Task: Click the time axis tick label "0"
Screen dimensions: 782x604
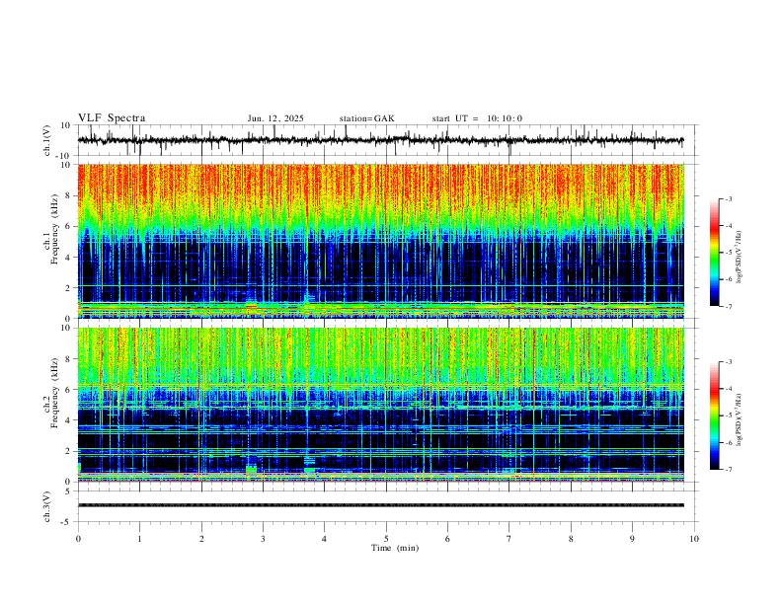Action: pyautogui.click(x=78, y=539)
